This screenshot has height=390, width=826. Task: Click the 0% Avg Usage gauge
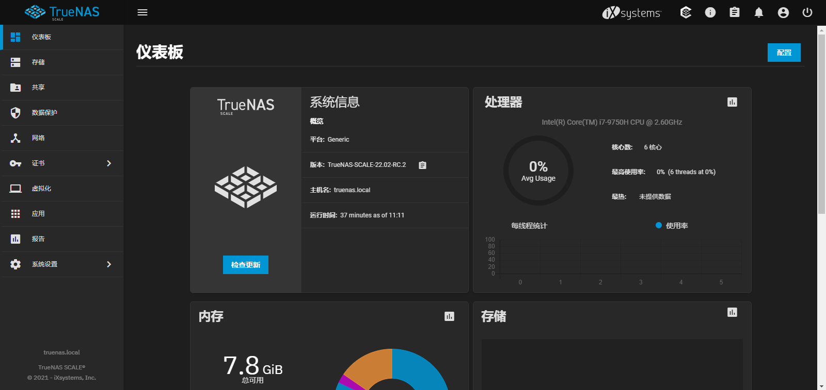tap(538, 171)
